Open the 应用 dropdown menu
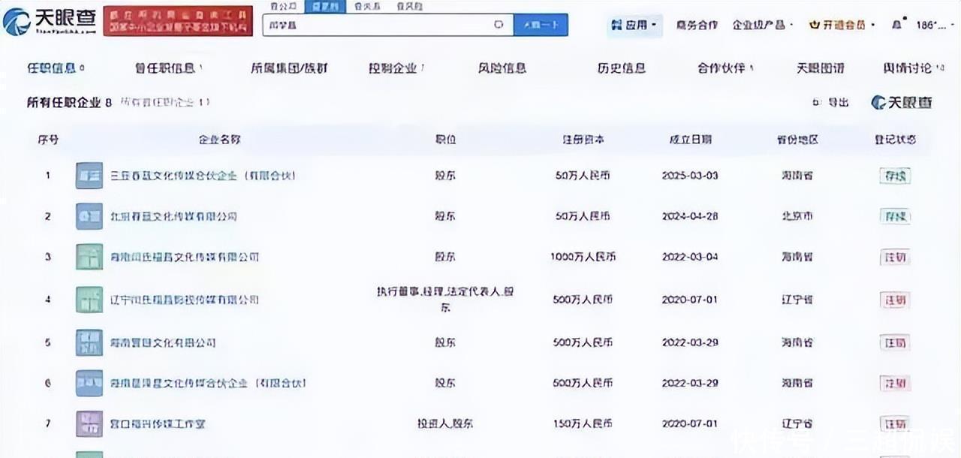This screenshot has height=458, width=961. pos(634,25)
